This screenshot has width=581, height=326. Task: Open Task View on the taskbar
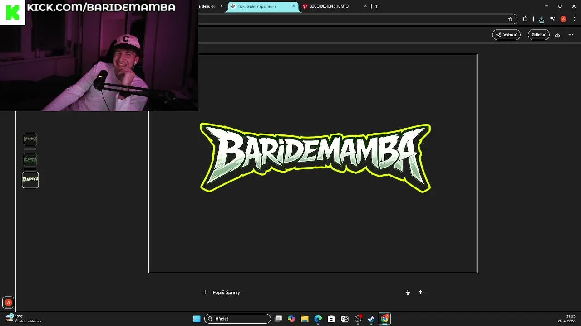tap(278, 319)
